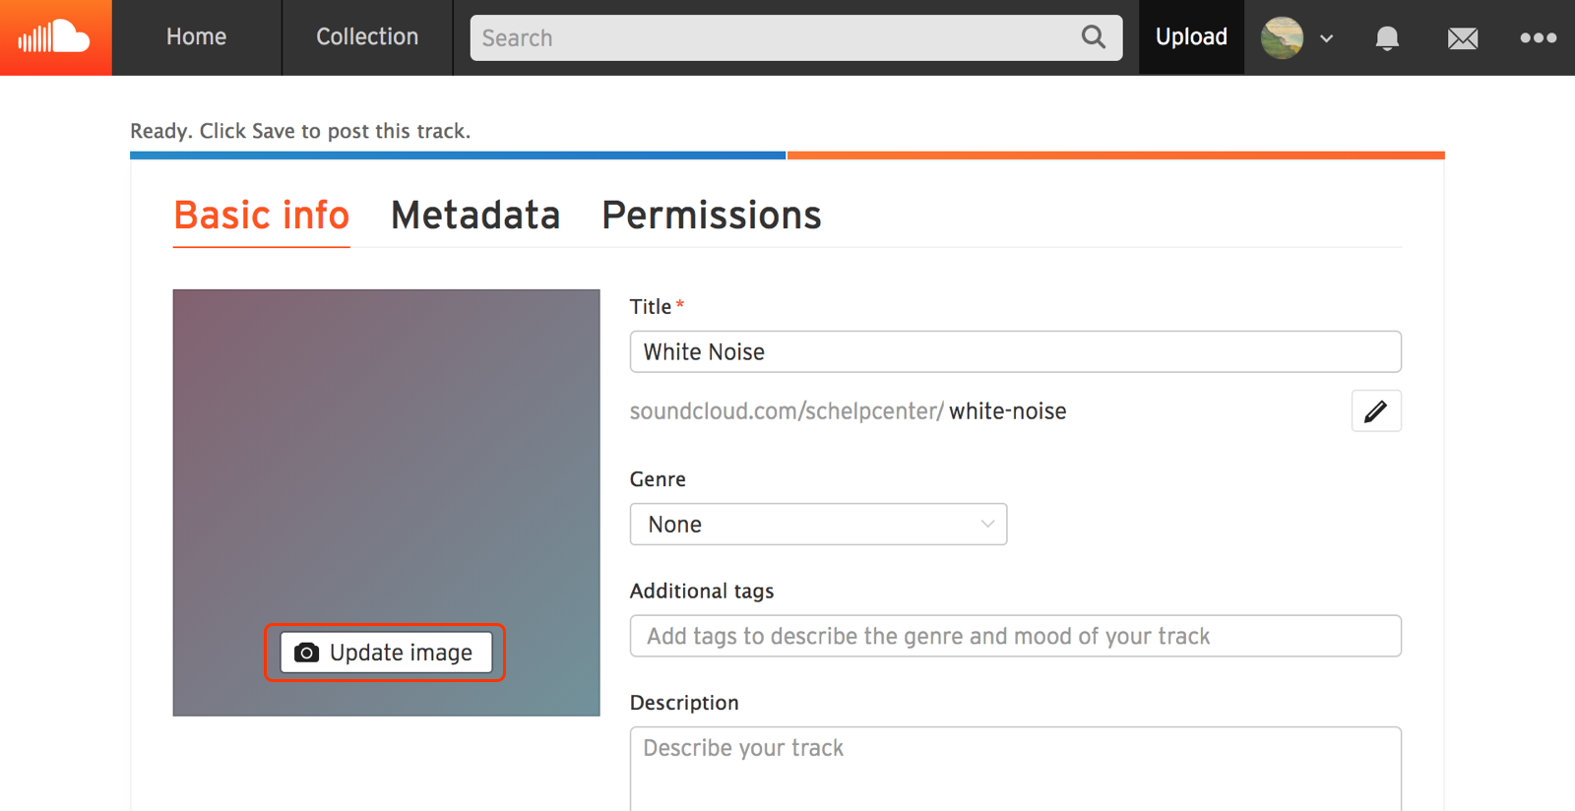Click the Upload button

click(1191, 36)
